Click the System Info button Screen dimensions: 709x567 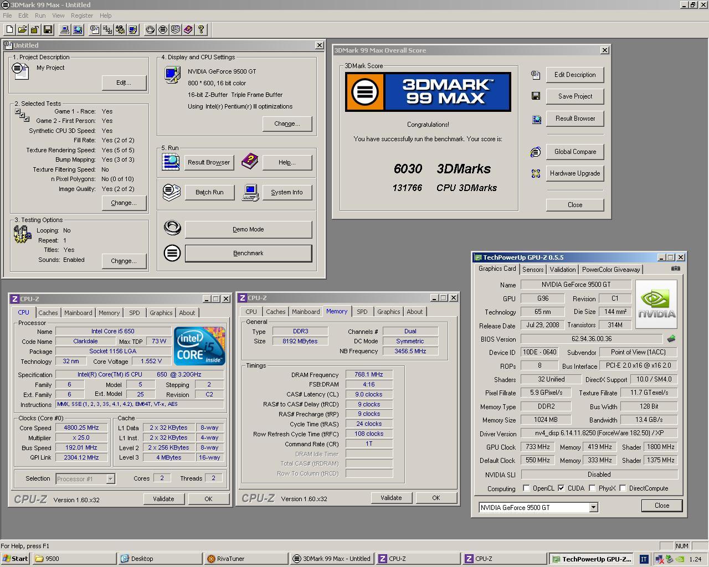[287, 192]
